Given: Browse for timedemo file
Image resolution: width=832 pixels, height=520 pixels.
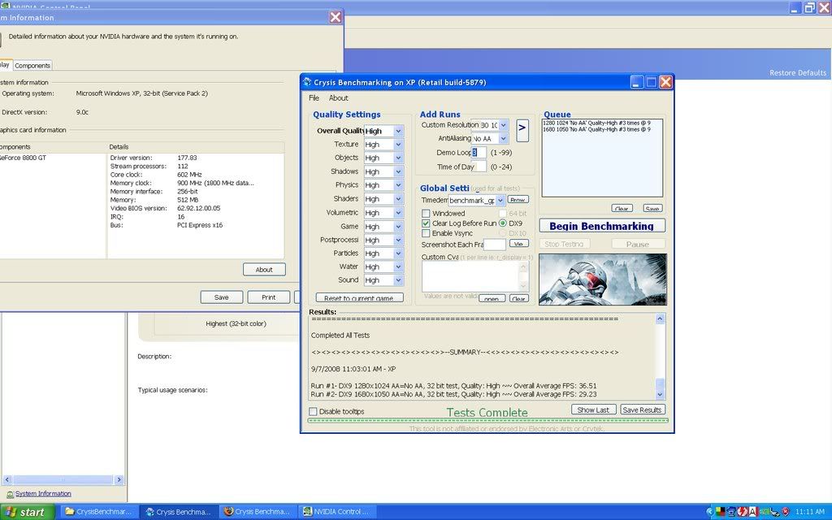Looking at the screenshot, I should click(518, 200).
